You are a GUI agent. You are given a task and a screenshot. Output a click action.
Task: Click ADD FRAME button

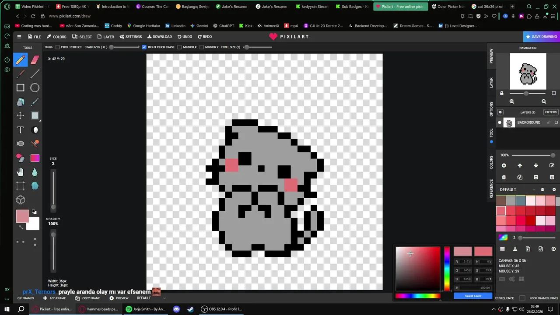coord(54,298)
